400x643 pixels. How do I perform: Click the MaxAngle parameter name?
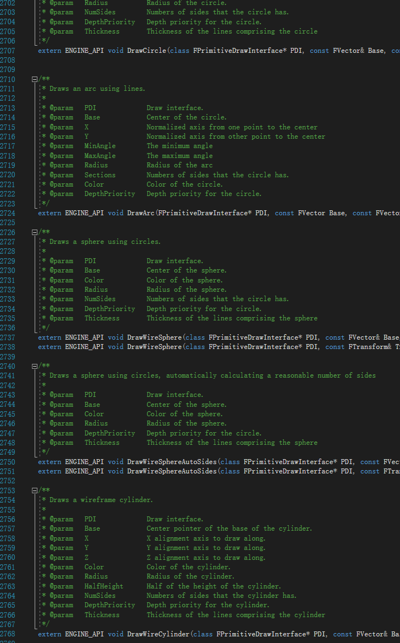point(100,156)
